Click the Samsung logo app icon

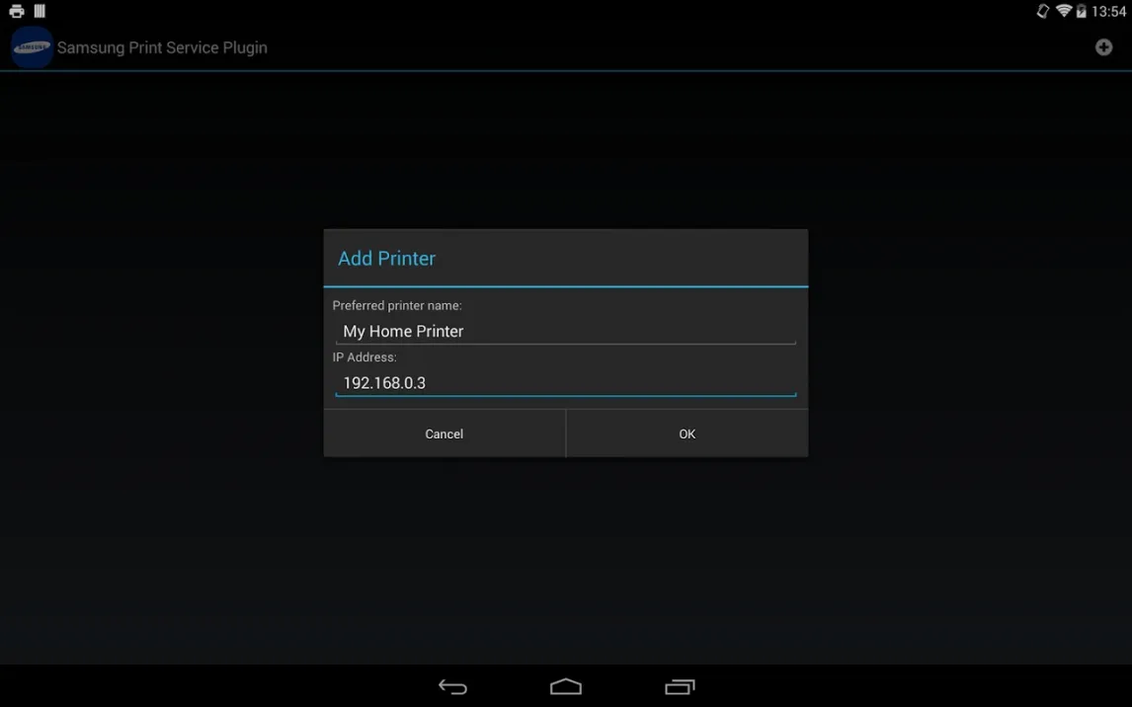pos(32,47)
